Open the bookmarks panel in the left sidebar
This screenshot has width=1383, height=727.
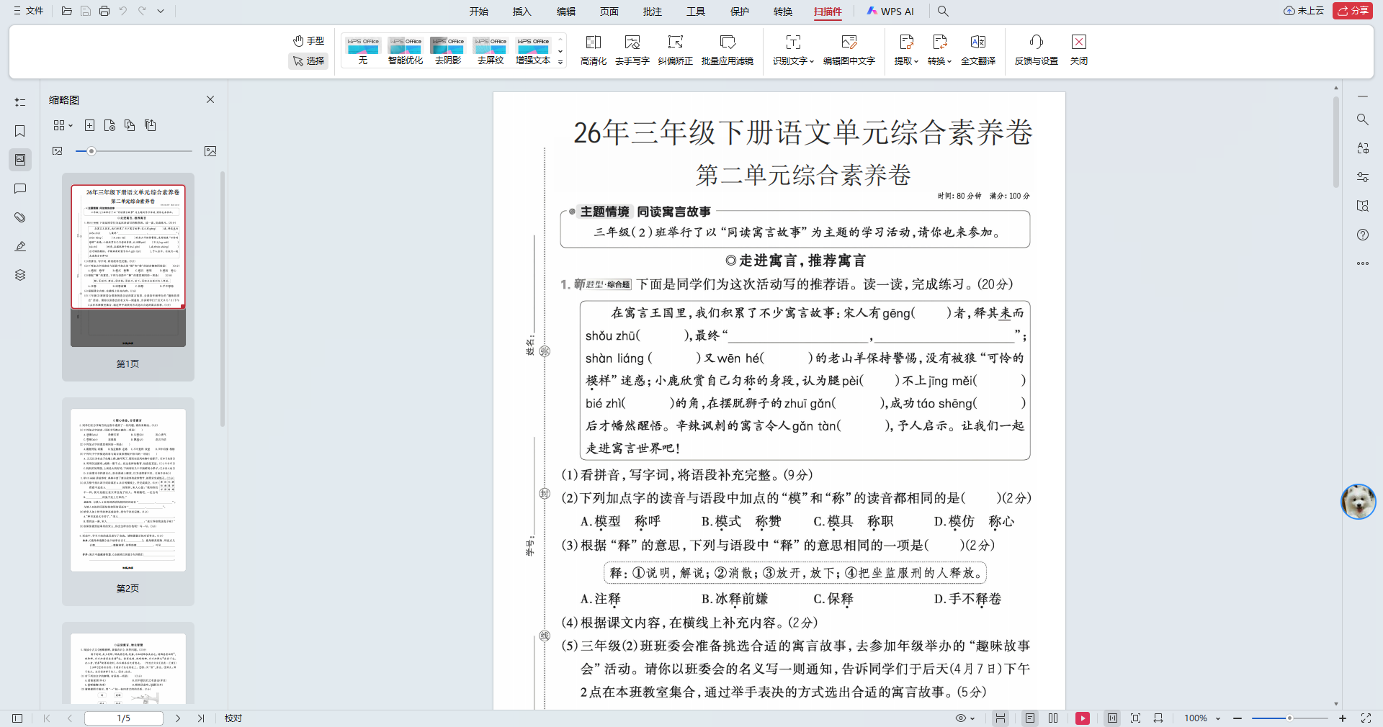click(x=19, y=131)
